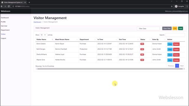Open the browser three-dot menu
The width and height of the screenshot is (189, 106).
point(187,6)
